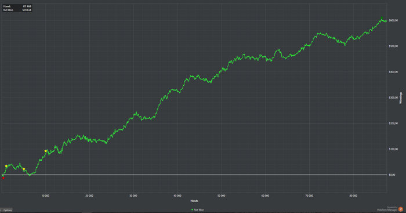The image size is (406, 213).
Task: Click the Winnings axis title
Action: click(401, 98)
